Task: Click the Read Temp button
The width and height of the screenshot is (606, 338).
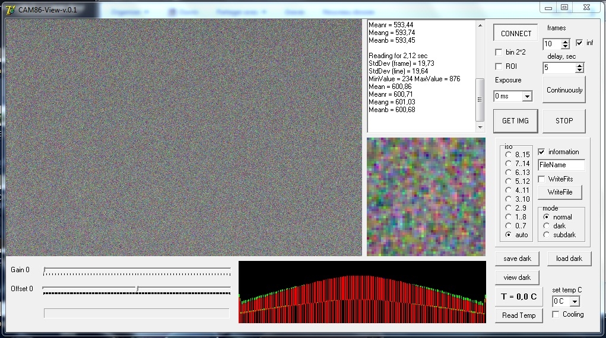Action: click(519, 315)
